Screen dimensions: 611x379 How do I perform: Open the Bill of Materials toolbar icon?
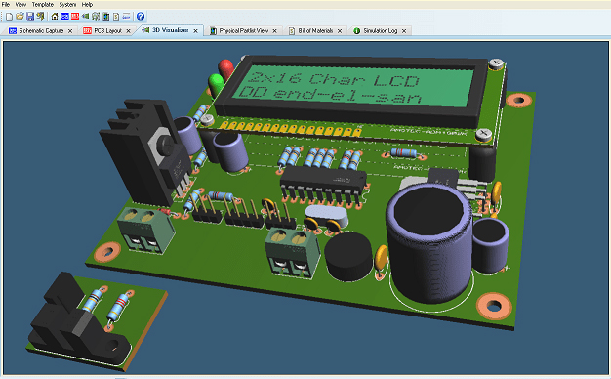116,16
